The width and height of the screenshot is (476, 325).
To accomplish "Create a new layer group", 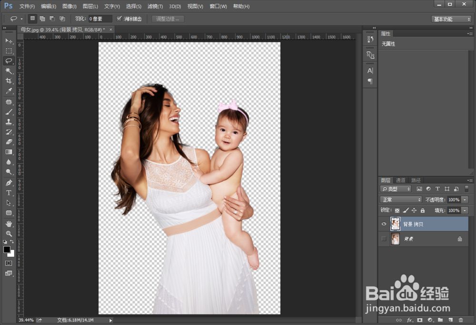I will pyautogui.click(x=440, y=320).
